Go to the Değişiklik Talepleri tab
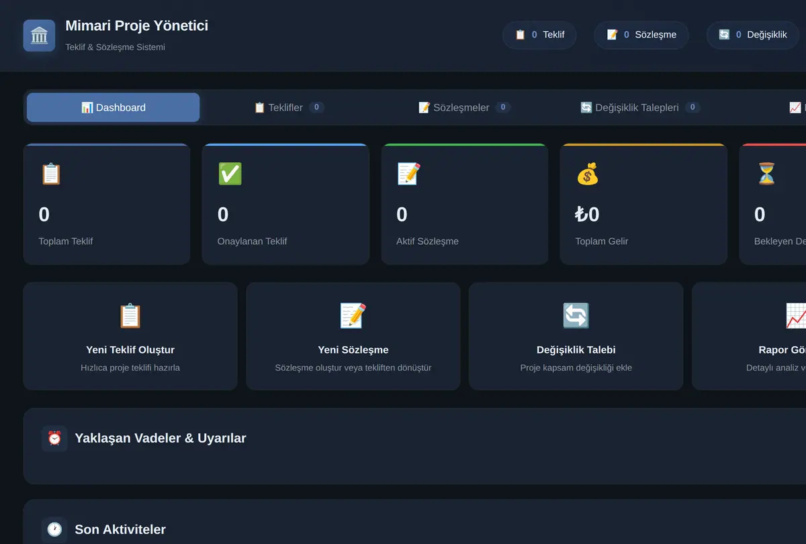 pos(640,107)
